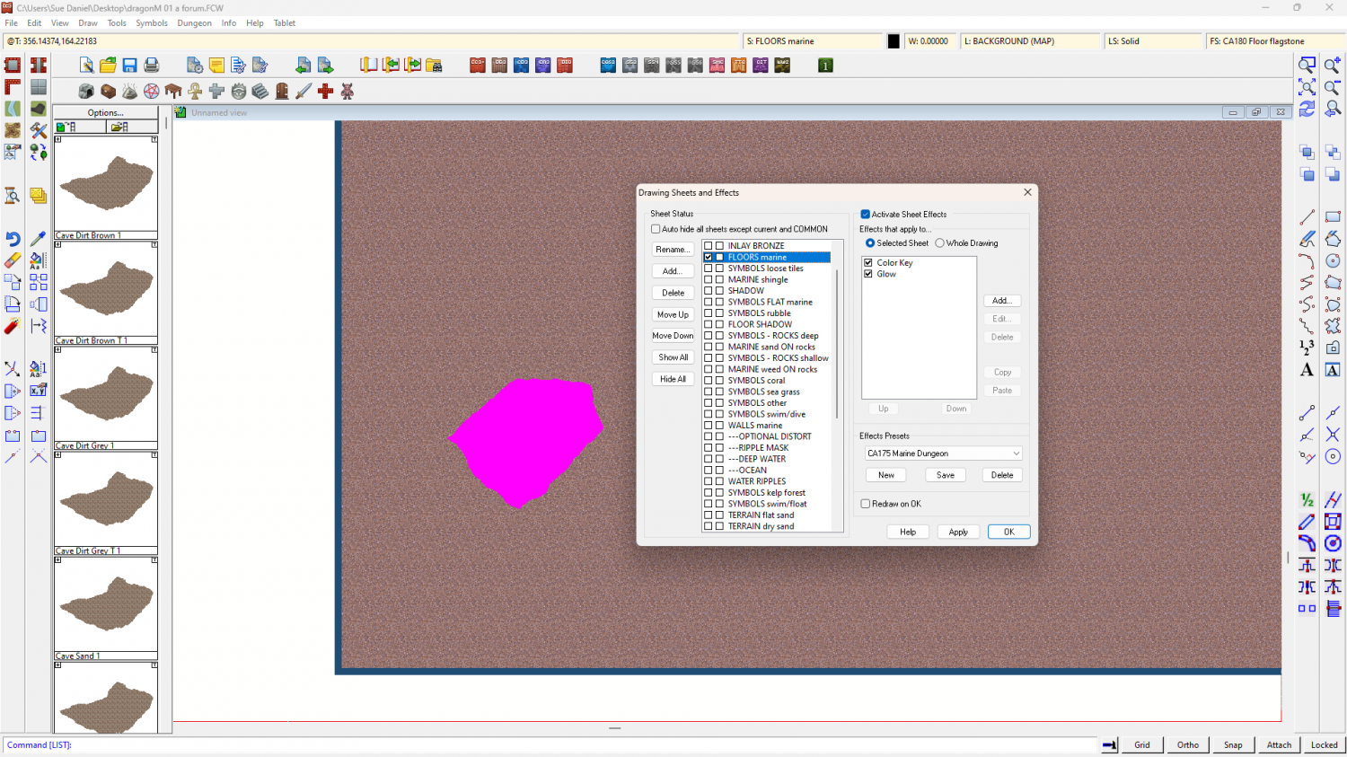Image resolution: width=1347 pixels, height=757 pixels.
Task: Select the treasure chest symbols icon
Action: pos(108,91)
